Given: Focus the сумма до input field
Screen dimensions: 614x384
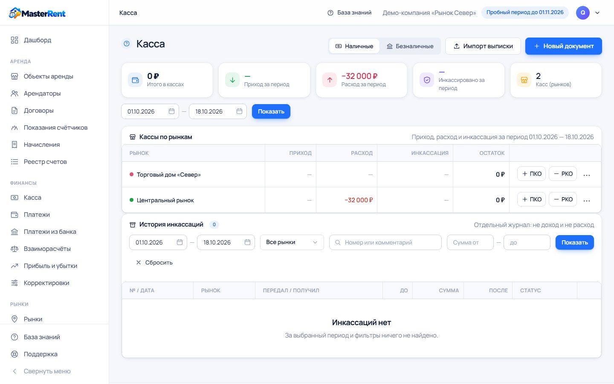Looking at the screenshot, I should coord(527,242).
